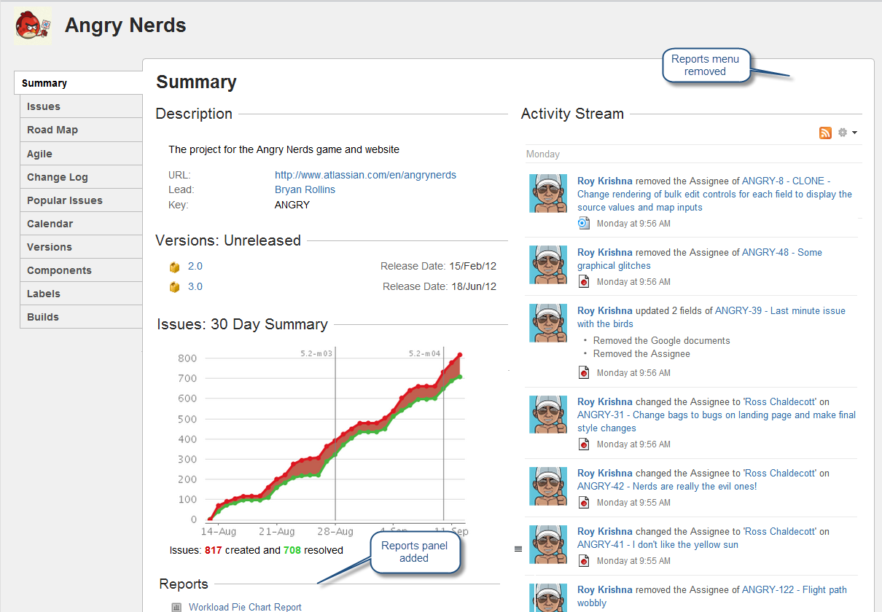Click the 'Monday at 9:56 AM' timestamp under ANGRY-8
Viewport: 882px width, 612px height.
click(x=633, y=224)
